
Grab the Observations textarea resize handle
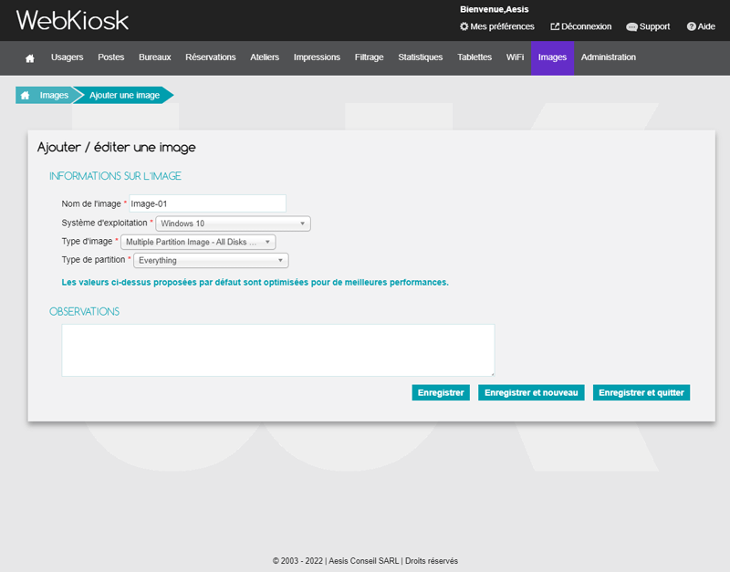(x=492, y=373)
